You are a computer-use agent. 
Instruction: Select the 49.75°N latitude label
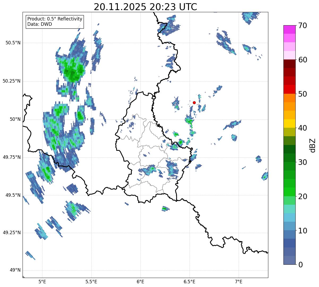(11, 157)
